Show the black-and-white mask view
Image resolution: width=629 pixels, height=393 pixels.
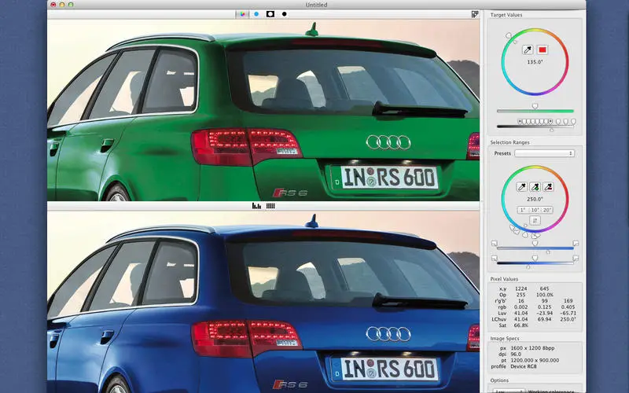pos(270,14)
